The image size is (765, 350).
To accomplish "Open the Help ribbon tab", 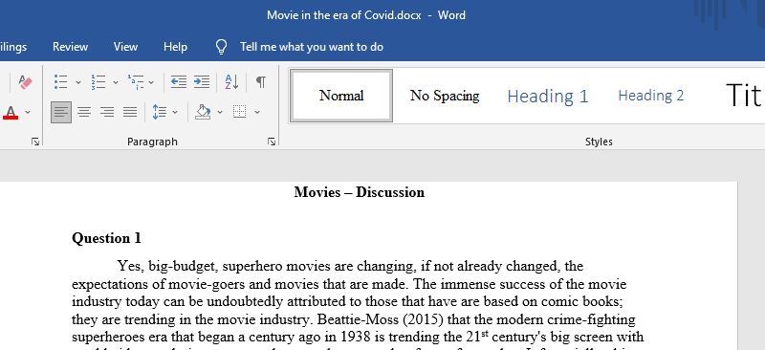I will pyautogui.click(x=175, y=47).
